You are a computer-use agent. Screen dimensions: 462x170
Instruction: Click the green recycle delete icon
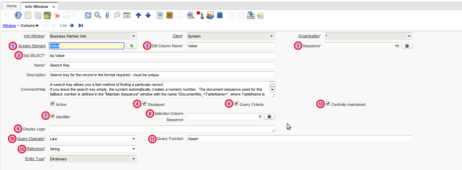pos(47,15)
